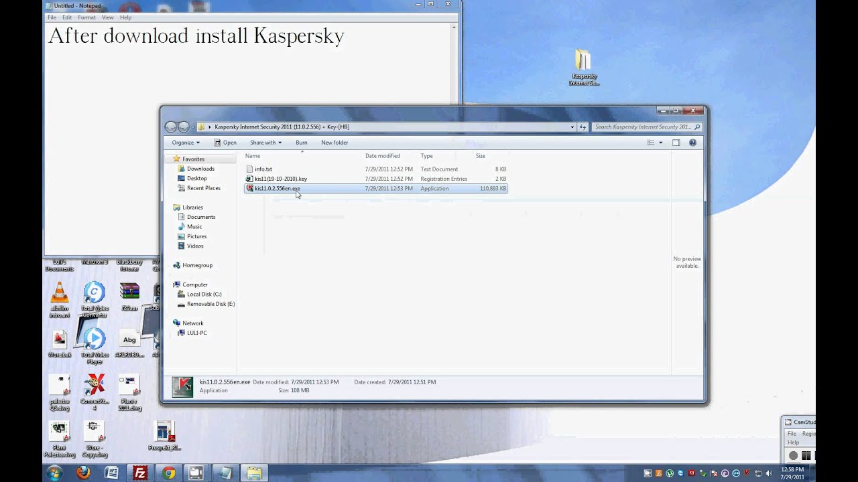Open the address bar history dropdown
Screen dimensions: 858x482
[572, 127]
